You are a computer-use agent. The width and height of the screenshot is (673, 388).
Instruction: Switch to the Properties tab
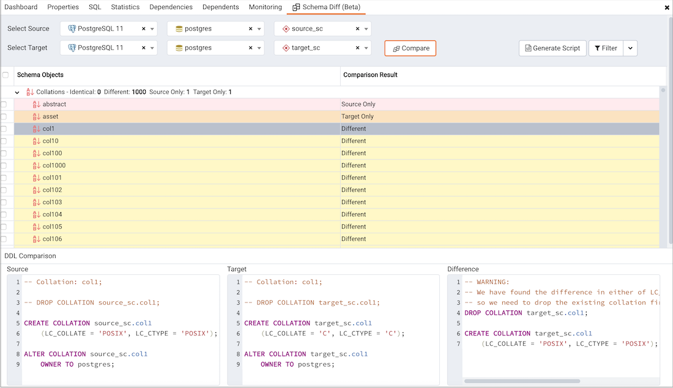pyautogui.click(x=63, y=7)
